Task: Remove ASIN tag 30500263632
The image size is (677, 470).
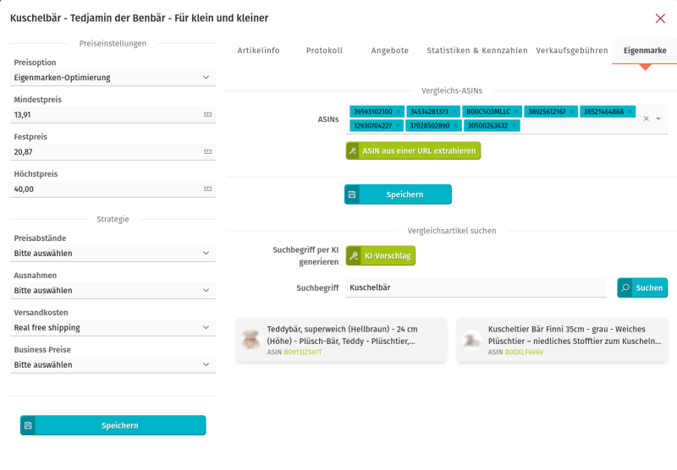Action: 514,126
